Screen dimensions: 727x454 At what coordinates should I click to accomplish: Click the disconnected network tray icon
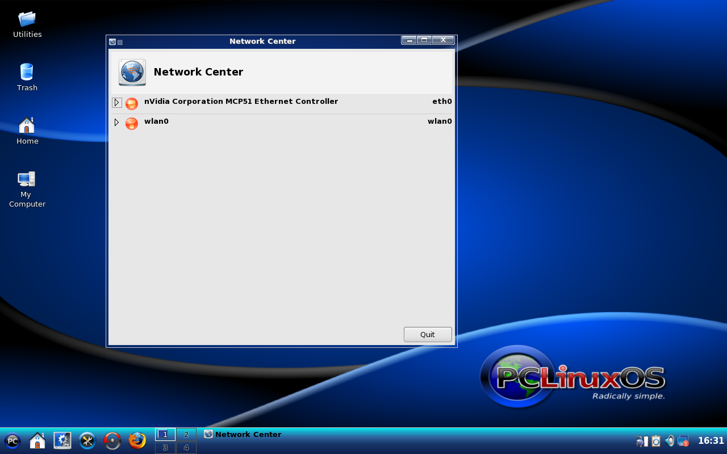click(683, 441)
